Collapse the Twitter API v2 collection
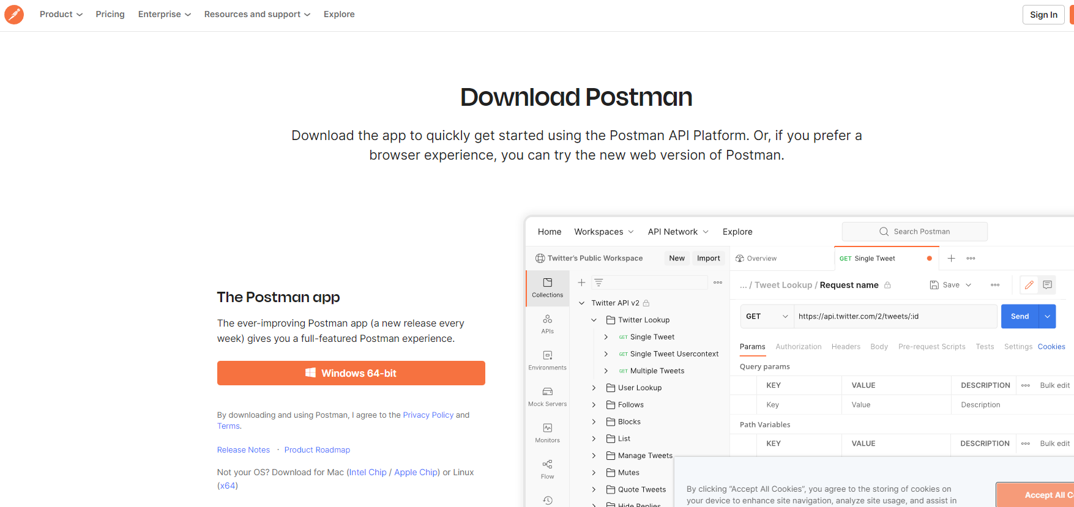The height and width of the screenshot is (507, 1074). [582, 303]
